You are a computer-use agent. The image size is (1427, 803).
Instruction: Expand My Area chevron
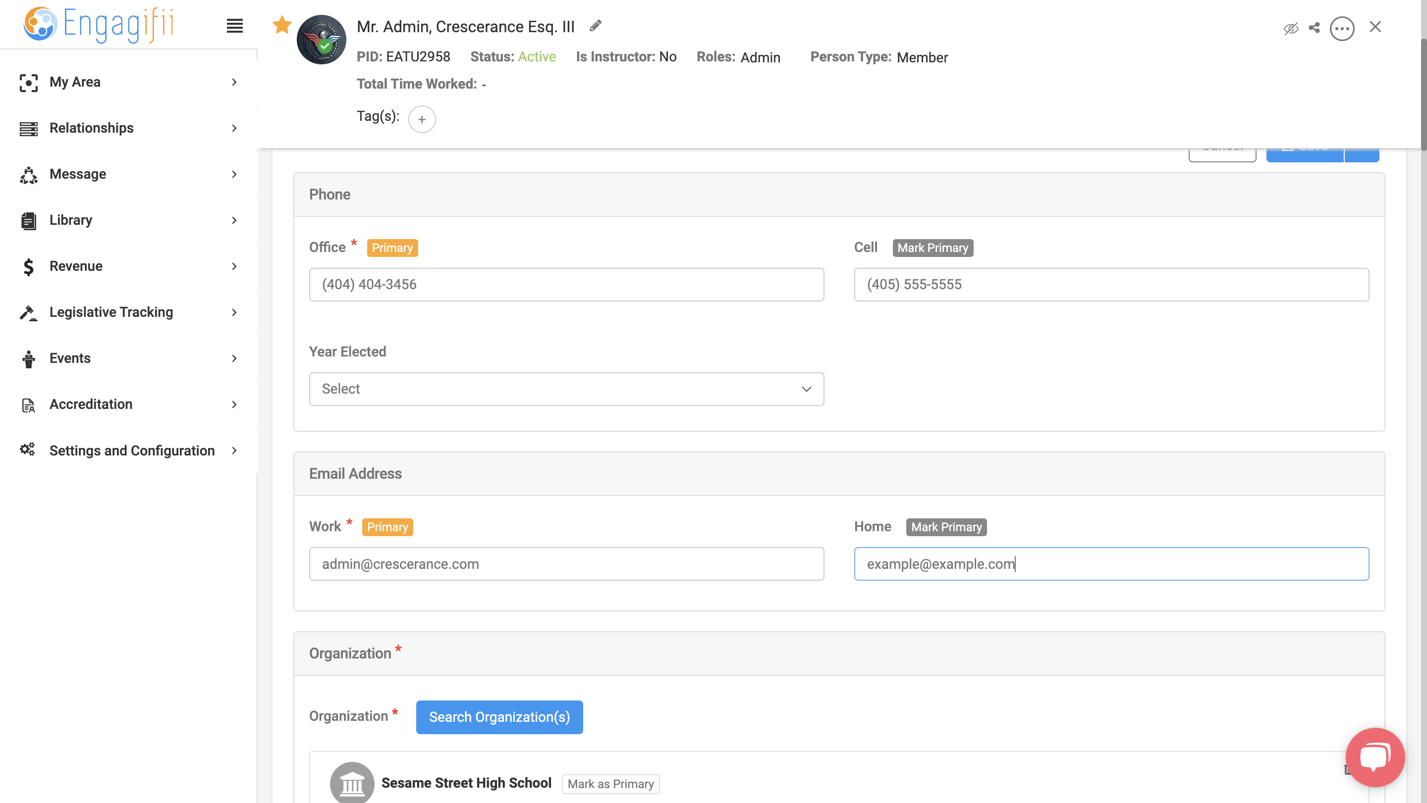coord(234,82)
